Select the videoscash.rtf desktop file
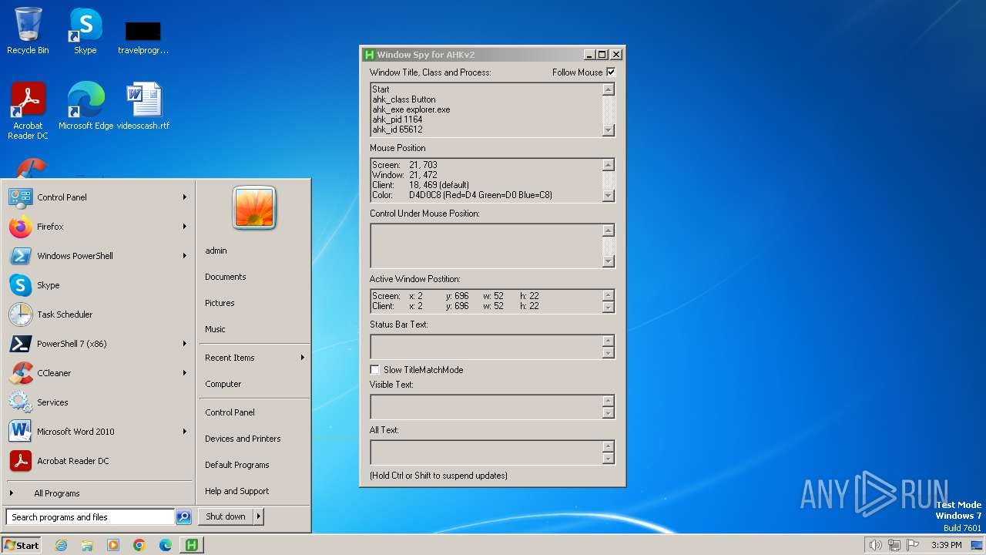The image size is (986, 555). (143, 106)
